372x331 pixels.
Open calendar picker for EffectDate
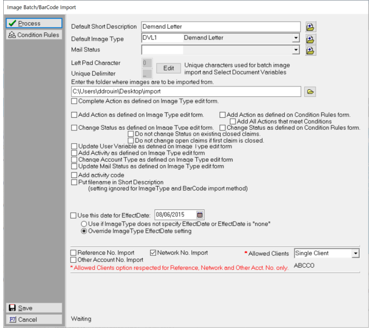[x=200, y=215]
